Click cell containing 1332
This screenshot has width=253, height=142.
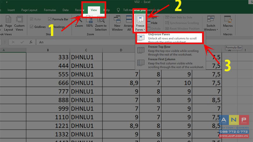point(48,134)
